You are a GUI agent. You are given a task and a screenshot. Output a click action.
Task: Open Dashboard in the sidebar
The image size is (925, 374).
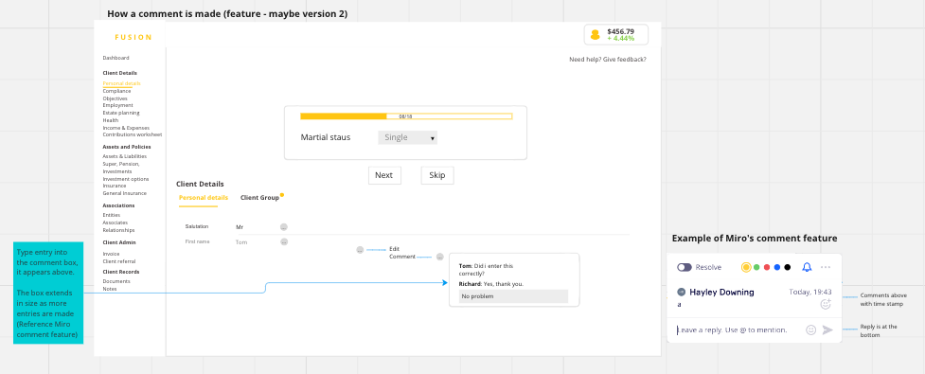point(116,58)
